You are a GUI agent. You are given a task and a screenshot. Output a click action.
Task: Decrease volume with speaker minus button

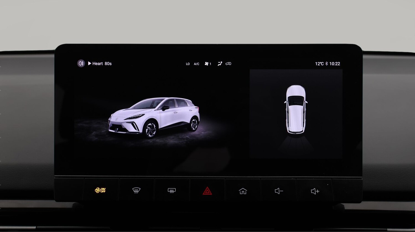pos(279,191)
